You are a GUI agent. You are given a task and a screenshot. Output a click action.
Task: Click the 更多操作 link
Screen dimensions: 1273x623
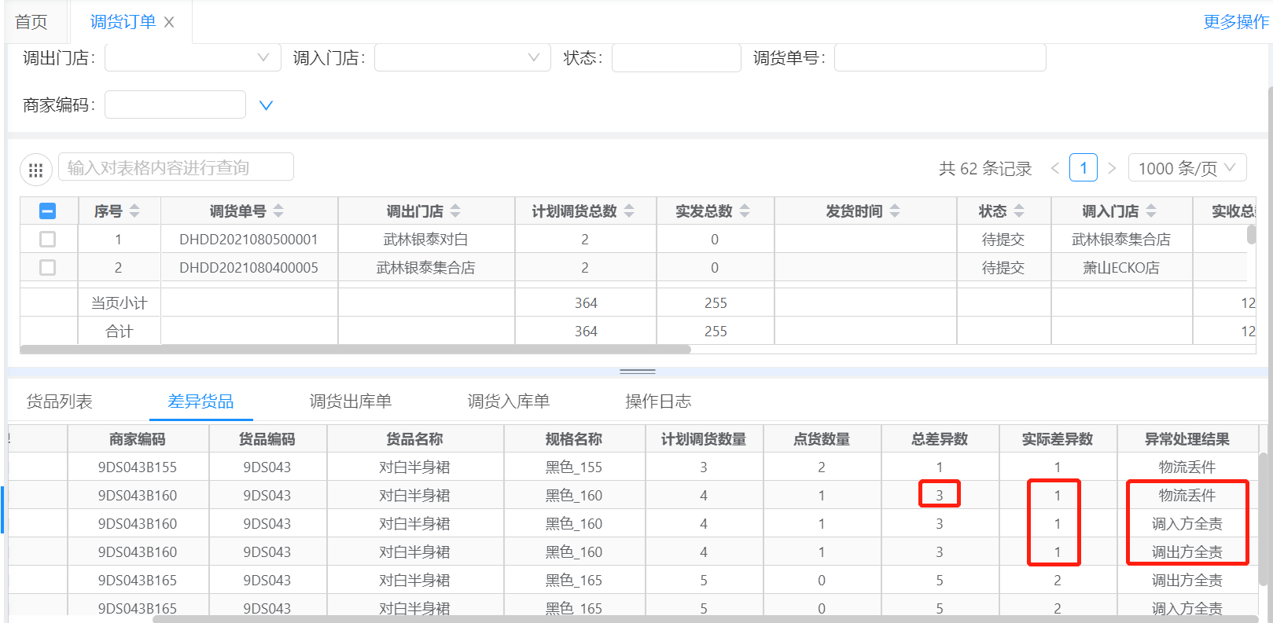pyautogui.click(x=1235, y=22)
